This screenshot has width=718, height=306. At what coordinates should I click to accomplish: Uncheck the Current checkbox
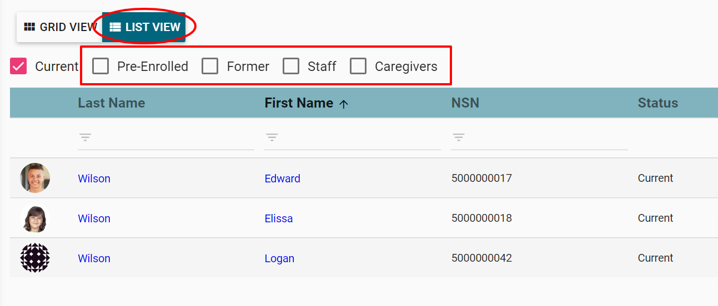click(x=18, y=67)
